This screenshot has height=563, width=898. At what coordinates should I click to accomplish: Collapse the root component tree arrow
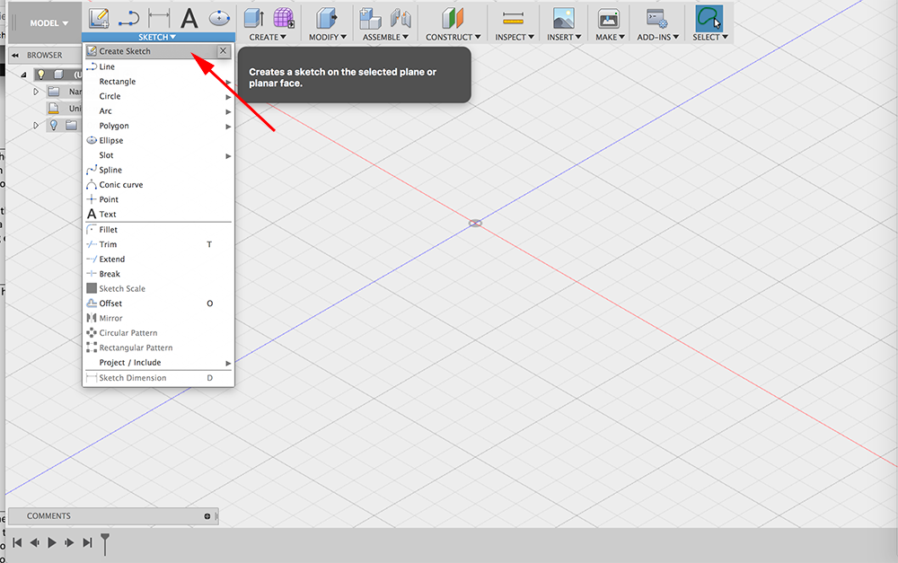(x=23, y=75)
